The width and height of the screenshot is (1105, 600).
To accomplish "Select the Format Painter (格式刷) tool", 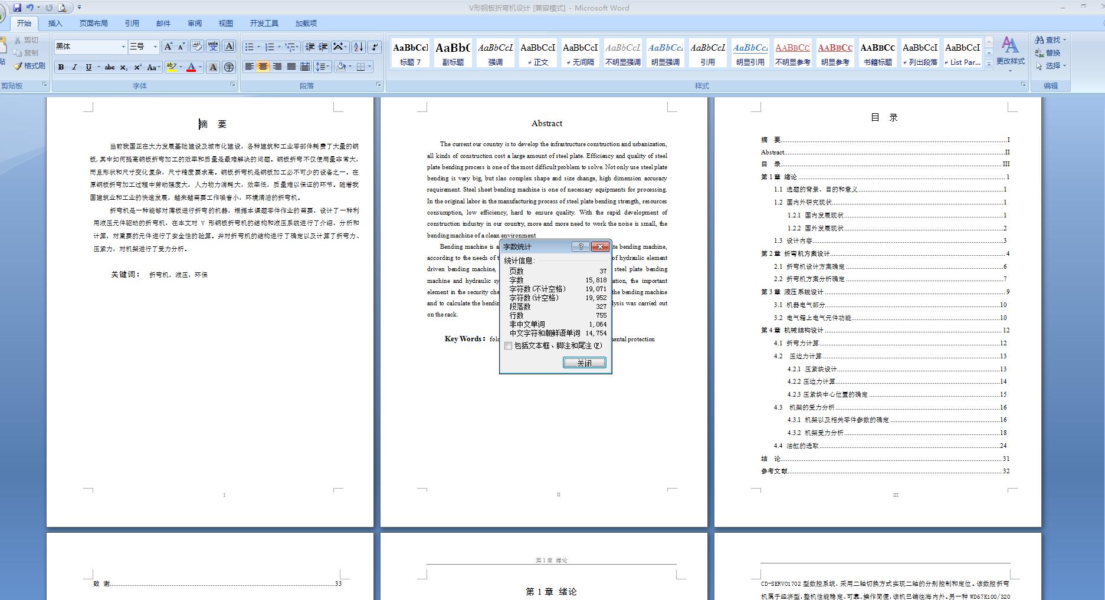I will (x=28, y=66).
